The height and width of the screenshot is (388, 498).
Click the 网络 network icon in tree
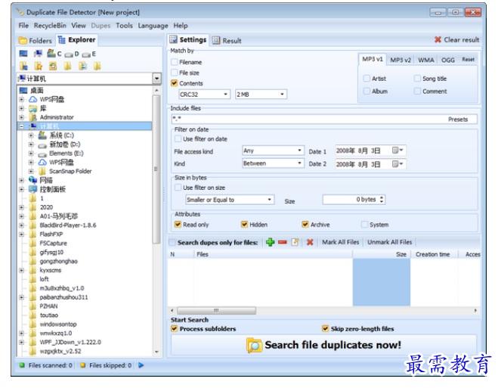33,180
